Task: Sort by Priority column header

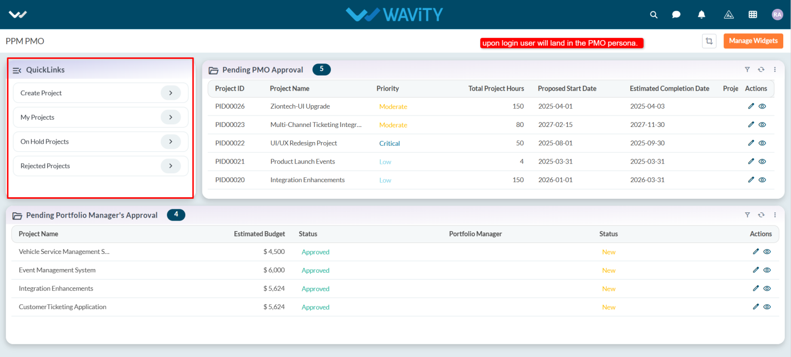Action: [388, 88]
